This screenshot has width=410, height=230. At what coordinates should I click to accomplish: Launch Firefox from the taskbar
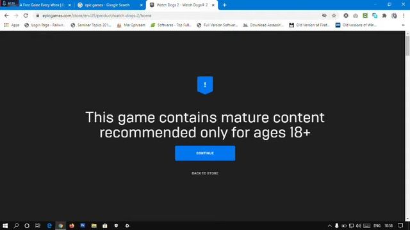72,226
